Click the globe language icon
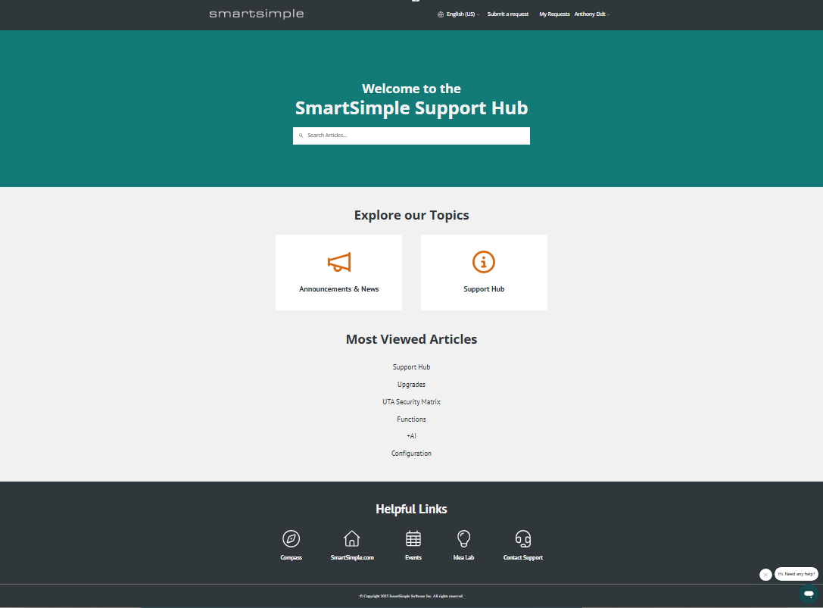Image resolution: width=823 pixels, height=608 pixels. pyautogui.click(x=441, y=14)
